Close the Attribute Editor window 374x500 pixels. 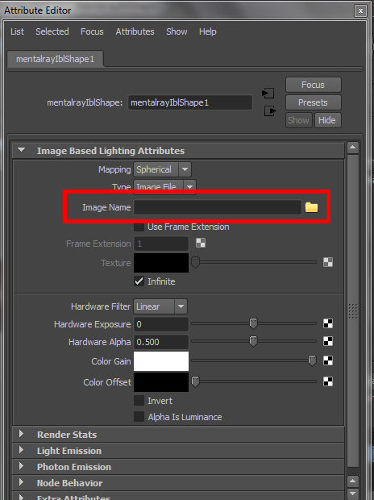click(360, 10)
